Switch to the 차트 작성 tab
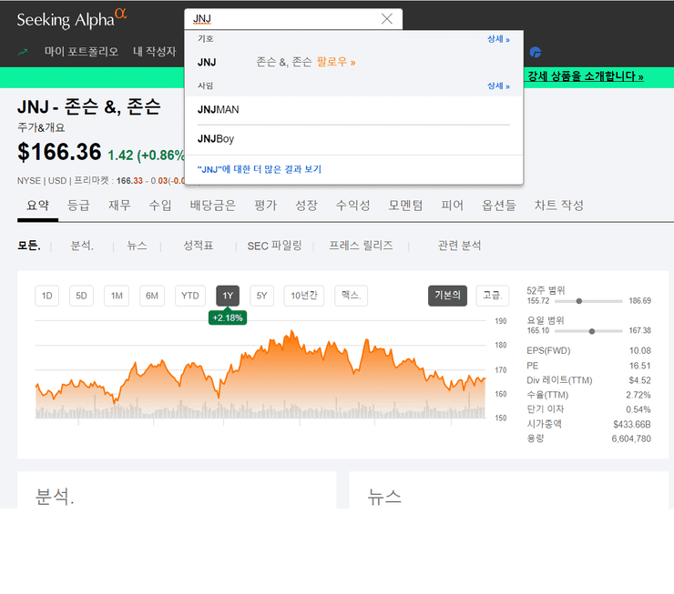This screenshot has height=594, width=674. 559,206
